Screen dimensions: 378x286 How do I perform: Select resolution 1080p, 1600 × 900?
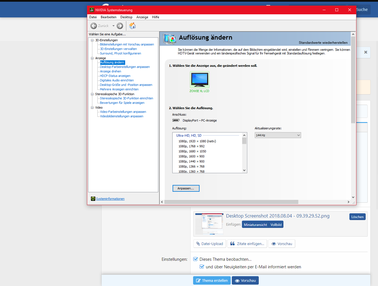click(191, 156)
